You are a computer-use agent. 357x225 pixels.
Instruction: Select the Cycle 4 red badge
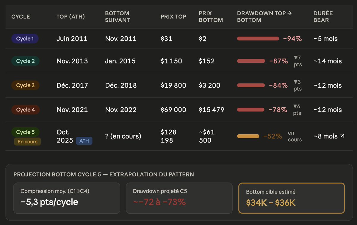[x=26, y=110]
